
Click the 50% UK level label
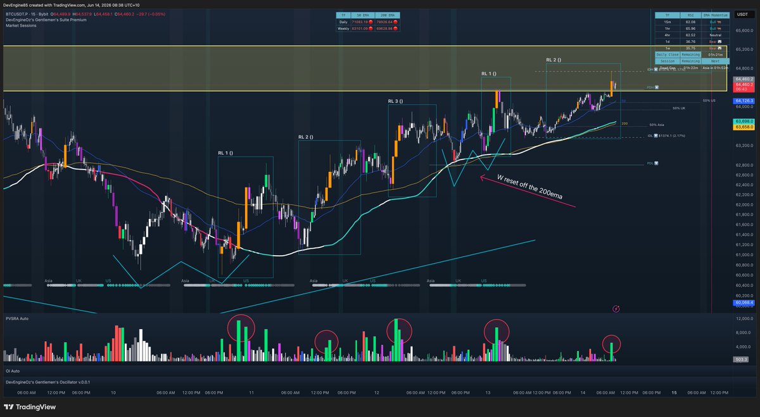coord(679,108)
